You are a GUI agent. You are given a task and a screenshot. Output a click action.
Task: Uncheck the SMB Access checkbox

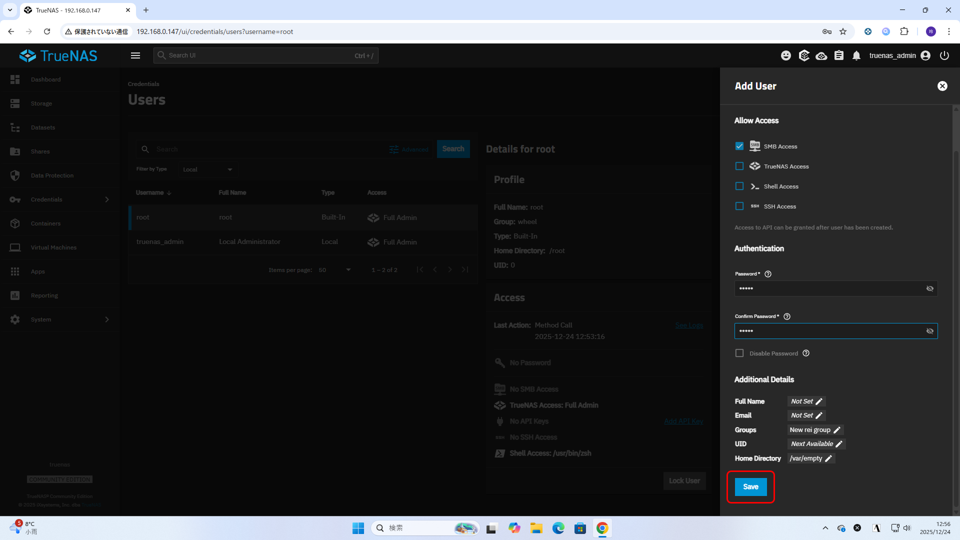click(x=739, y=146)
